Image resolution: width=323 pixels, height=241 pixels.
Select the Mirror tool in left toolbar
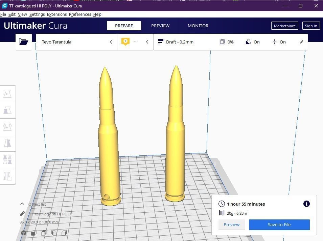8,143
